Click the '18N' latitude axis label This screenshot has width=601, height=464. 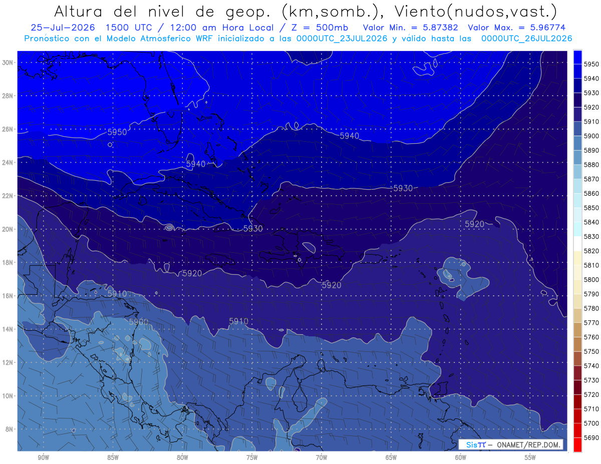click(8, 262)
